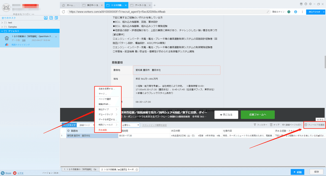Click the third sidebar header icon beside new task
The image size is (326, 176).
pyautogui.click(x=56, y=18)
